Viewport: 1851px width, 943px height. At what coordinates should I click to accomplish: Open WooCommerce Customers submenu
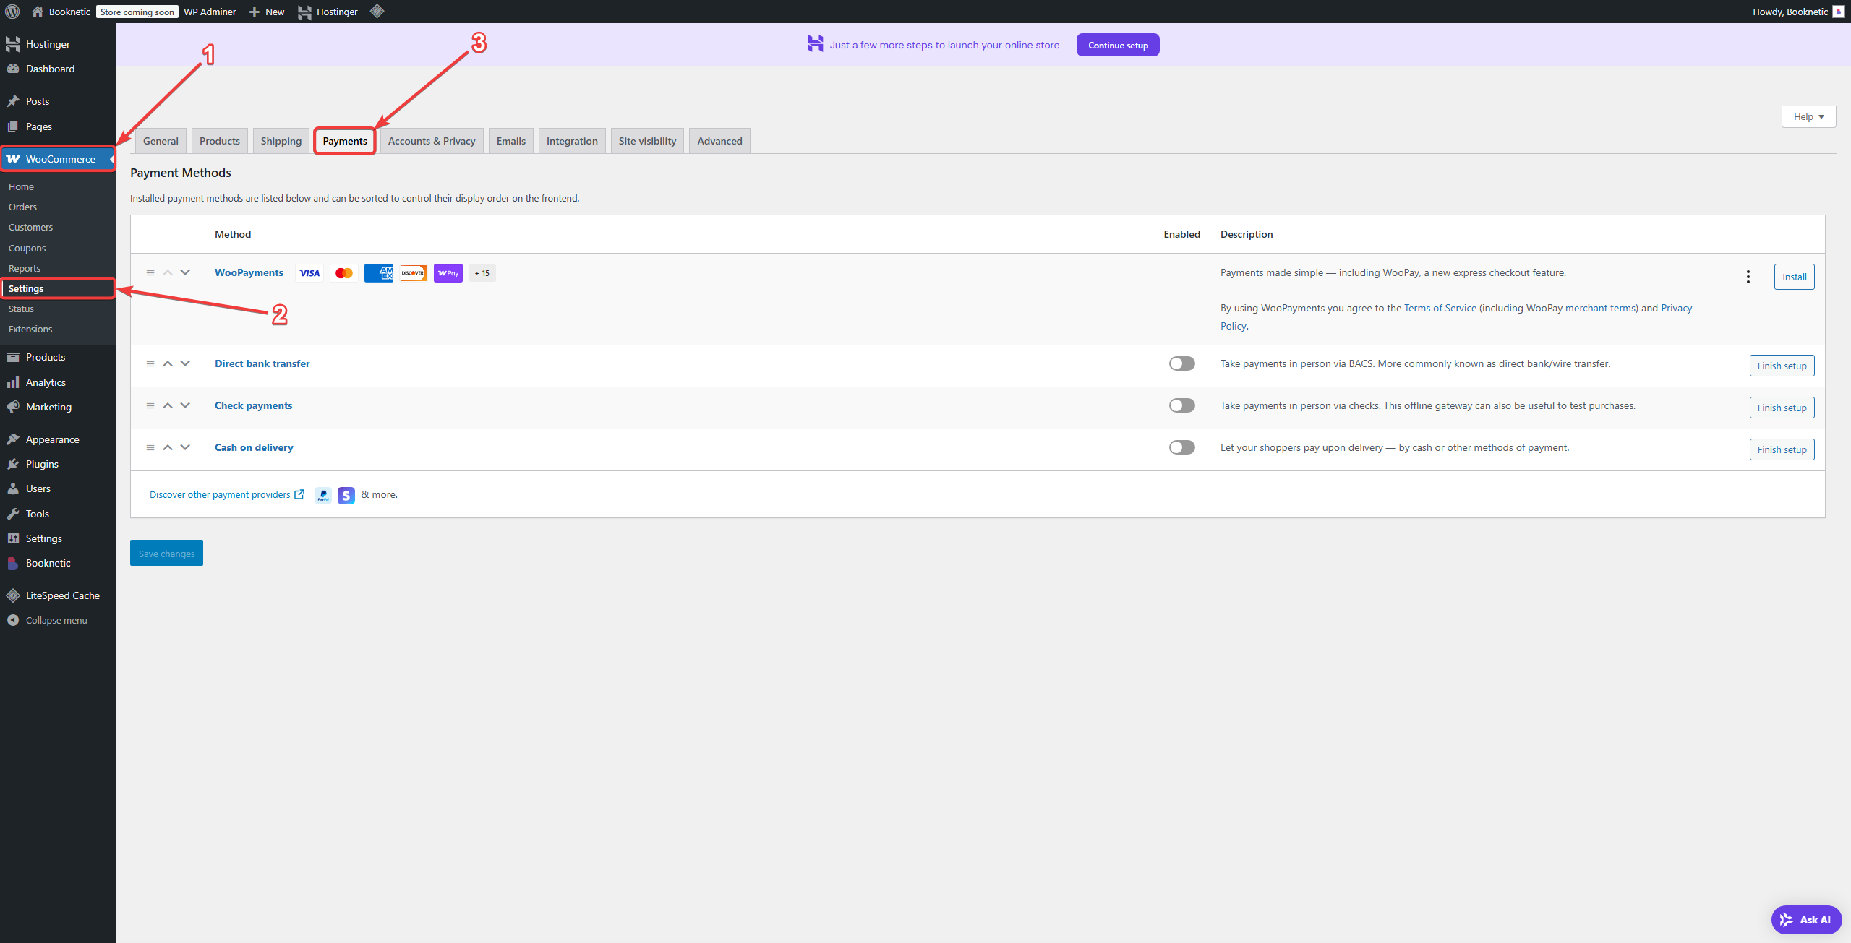point(58,227)
